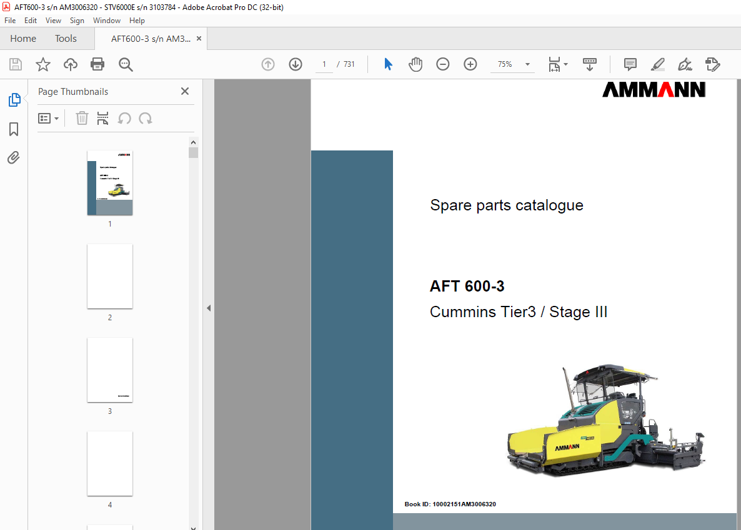Go to previous page arrow
Screen dimensions: 741x530
point(268,64)
